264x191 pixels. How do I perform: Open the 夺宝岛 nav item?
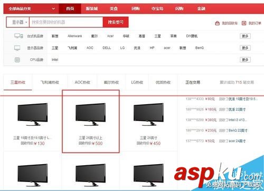(x=157, y=8)
